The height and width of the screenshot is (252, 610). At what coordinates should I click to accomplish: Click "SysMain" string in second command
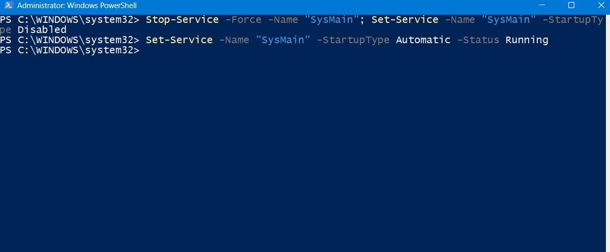(x=283, y=40)
